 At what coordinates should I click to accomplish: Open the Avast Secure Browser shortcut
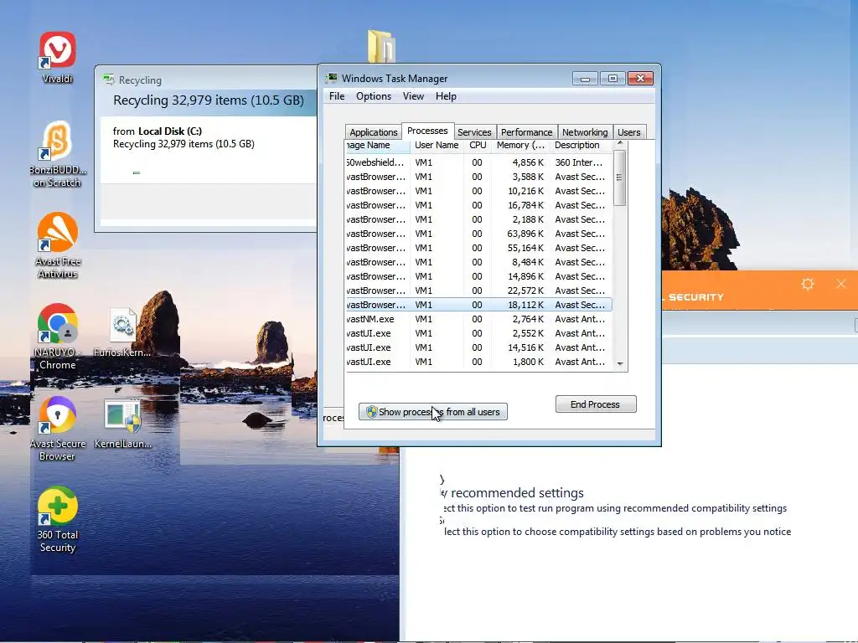point(58,429)
